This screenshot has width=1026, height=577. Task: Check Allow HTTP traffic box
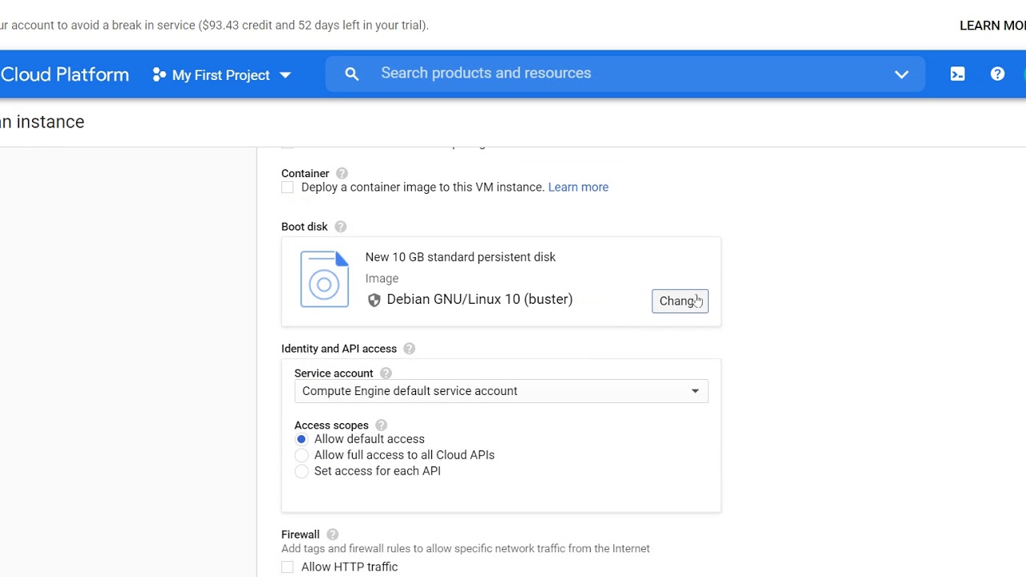tap(288, 567)
